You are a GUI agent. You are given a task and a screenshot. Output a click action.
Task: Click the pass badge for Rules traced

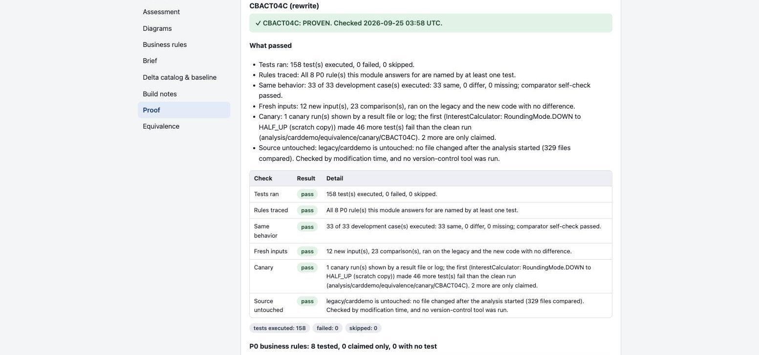pyautogui.click(x=307, y=210)
